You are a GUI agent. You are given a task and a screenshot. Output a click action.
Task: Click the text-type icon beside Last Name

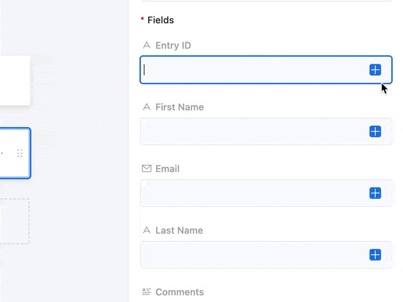coord(147,230)
